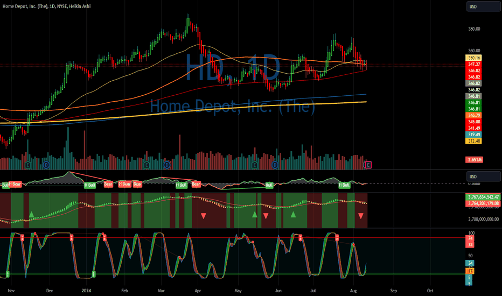Click the 3,700,000,000.00 scale label
The image size is (502, 296).
pyautogui.click(x=484, y=219)
